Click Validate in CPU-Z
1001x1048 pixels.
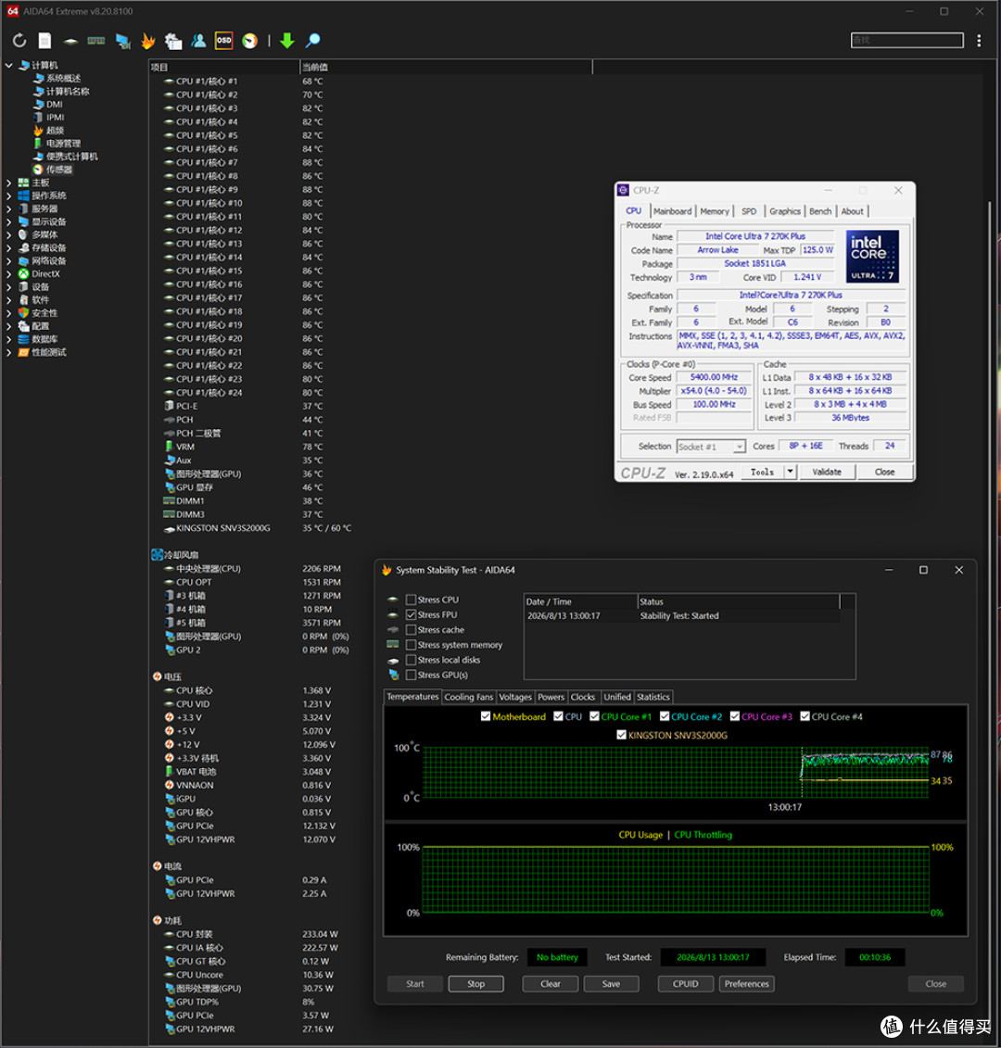point(827,472)
